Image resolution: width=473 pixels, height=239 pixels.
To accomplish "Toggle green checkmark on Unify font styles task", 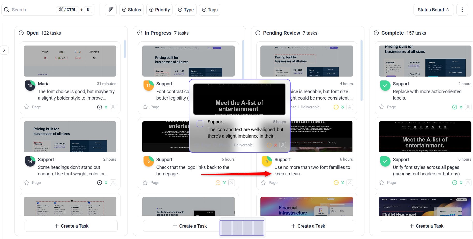I will [385, 161].
